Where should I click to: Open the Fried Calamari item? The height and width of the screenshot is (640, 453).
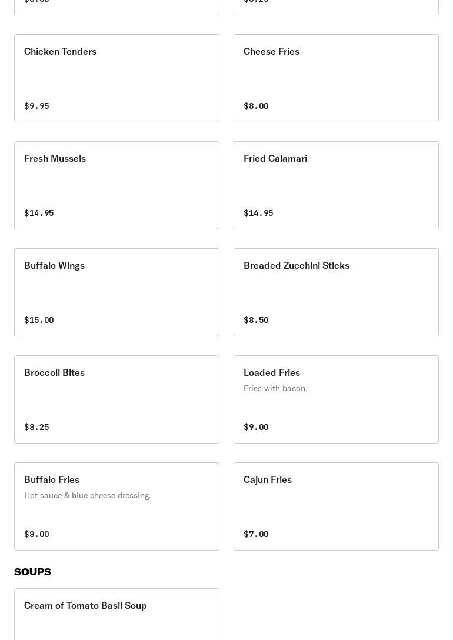pyautogui.click(x=336, y=185)
